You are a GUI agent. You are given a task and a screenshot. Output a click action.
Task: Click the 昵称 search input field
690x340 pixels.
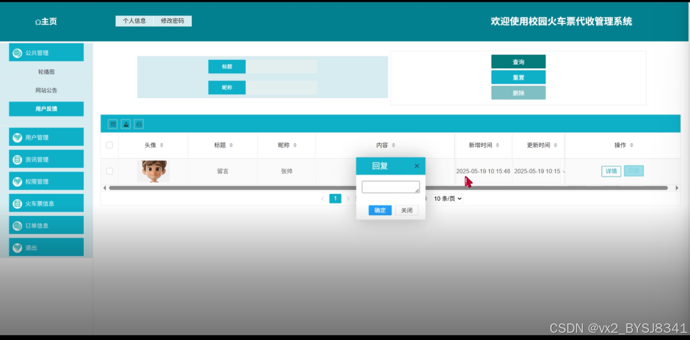point(281,87)
